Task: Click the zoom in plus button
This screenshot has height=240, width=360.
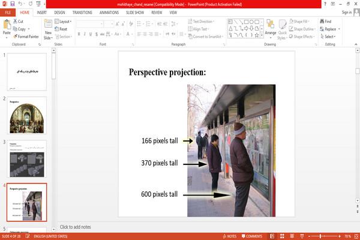Action: pyautogui.click(x=340, y=236)
